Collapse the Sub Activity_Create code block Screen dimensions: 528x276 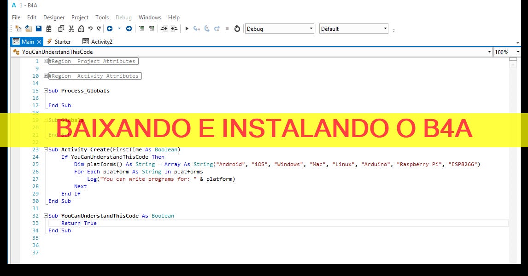tap(45, 149)
